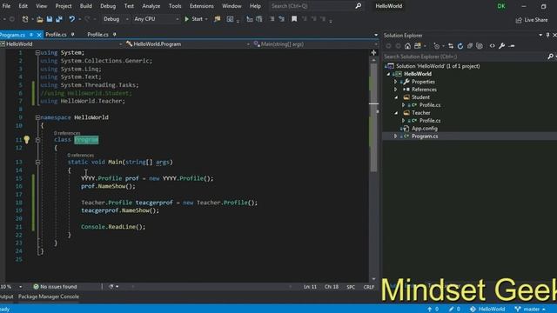Click the comment lines toolbar icon

pos(272,19)
